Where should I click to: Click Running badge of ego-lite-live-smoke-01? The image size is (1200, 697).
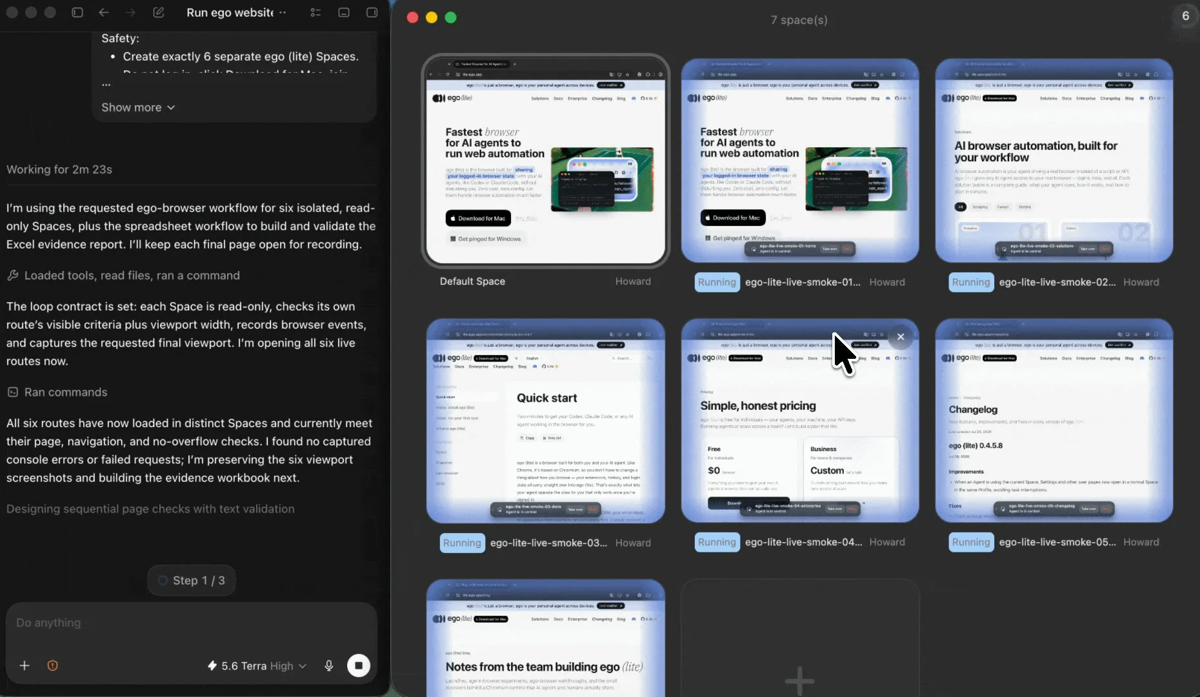(717, 282)
